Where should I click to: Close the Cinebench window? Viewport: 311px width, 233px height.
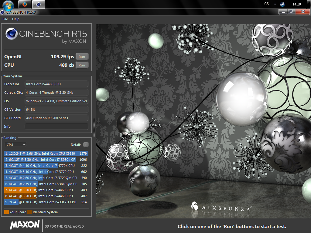303,12
